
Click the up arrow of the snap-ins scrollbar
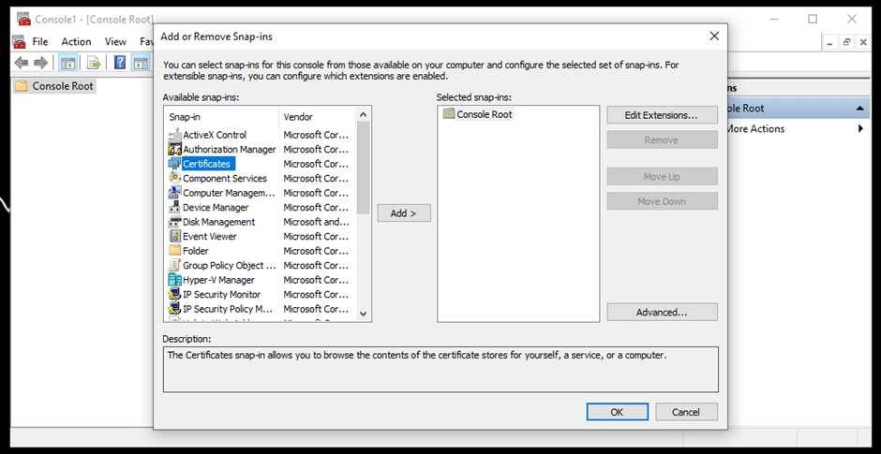(363, 114)
